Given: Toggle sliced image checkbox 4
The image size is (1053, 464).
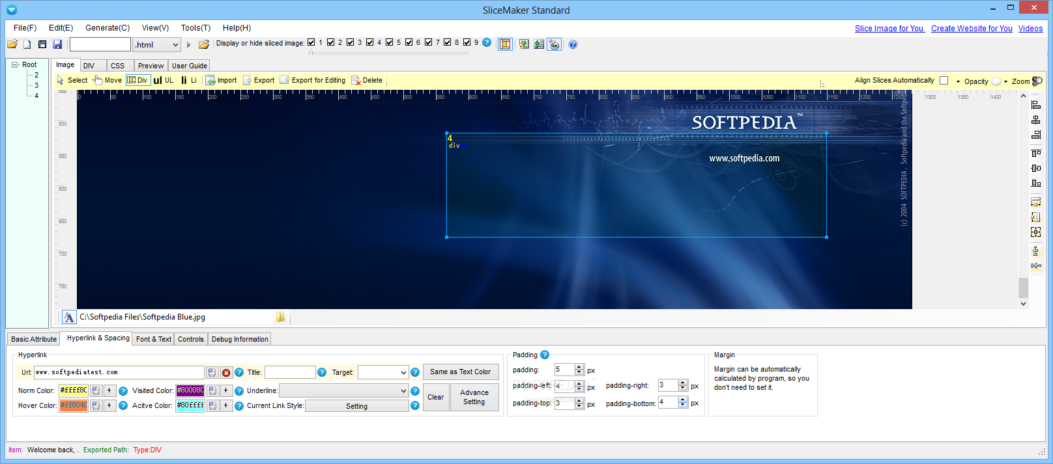Looking at the screenshot, I should pyautogui.click(x=370, y=42).
